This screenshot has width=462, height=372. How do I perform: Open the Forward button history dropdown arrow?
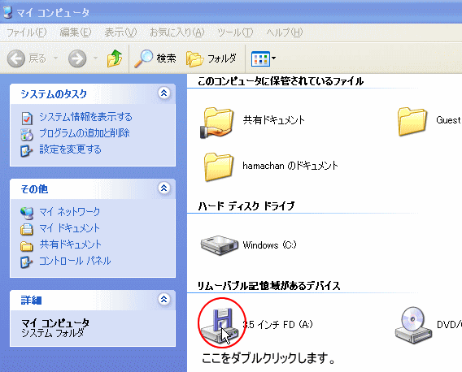pos(95,58)
